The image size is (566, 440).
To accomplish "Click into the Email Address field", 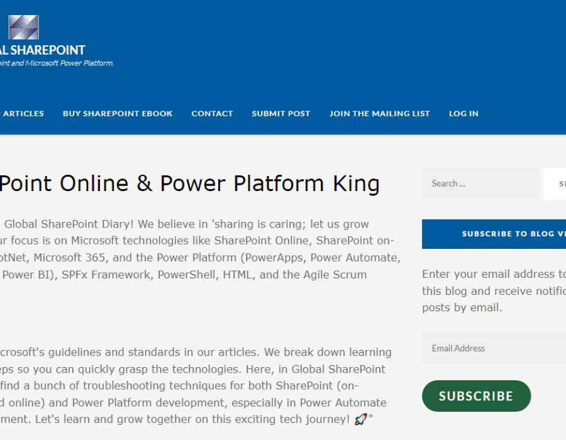I will (494, 348).
